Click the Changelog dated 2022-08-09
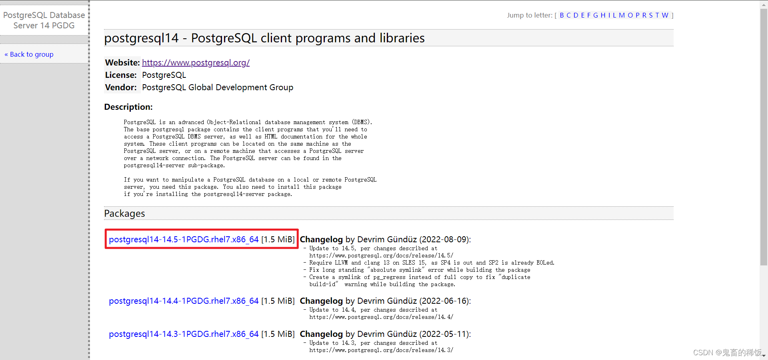The height and width of the screenshot is (360, 768). (385, 239)
